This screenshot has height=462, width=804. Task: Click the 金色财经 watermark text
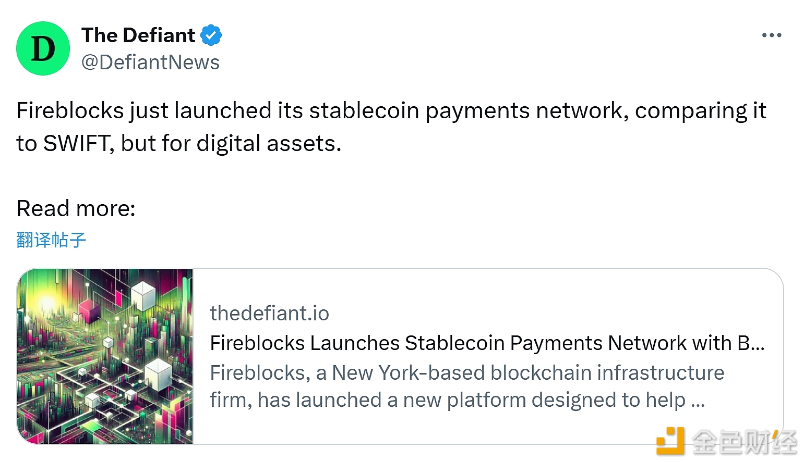745,442
